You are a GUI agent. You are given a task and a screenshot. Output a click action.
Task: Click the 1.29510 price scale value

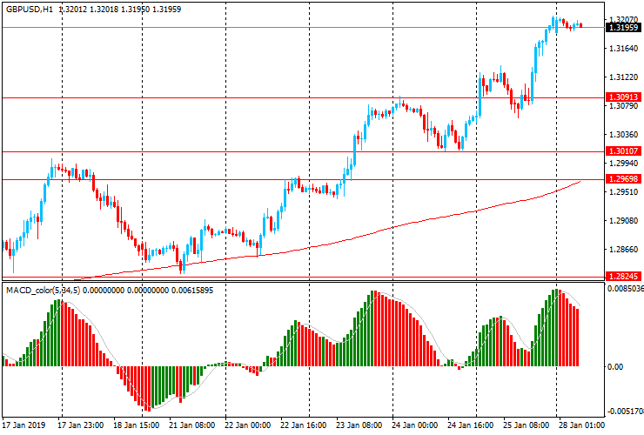coord(624,192)
